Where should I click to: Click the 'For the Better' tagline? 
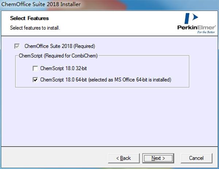coord(206,32)
